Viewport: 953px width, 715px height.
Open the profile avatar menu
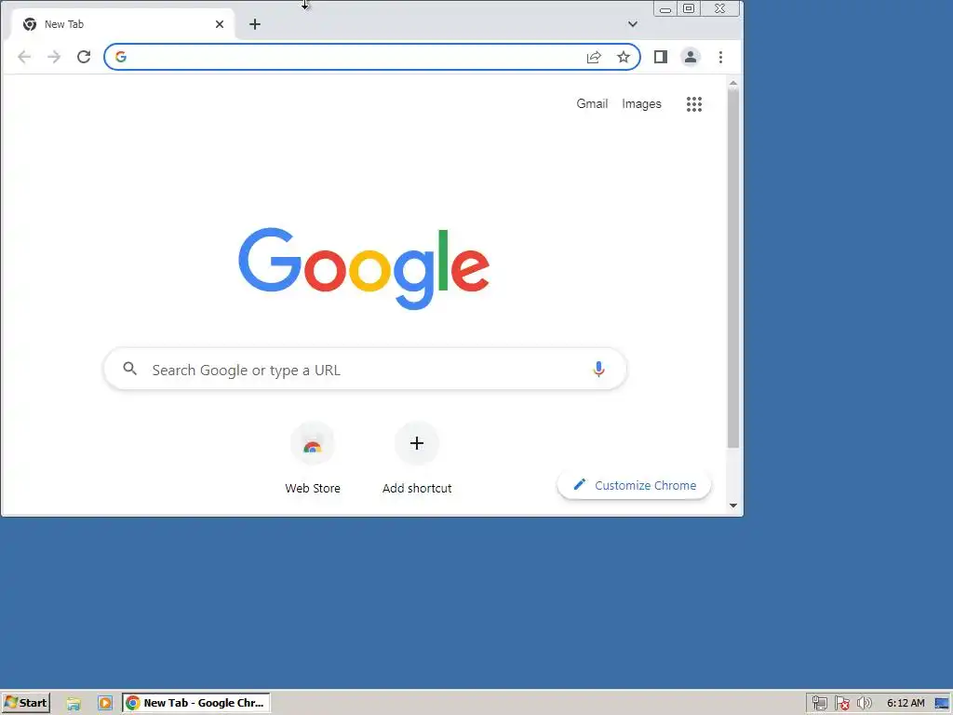pyautogui.click(x=691, y=57)
